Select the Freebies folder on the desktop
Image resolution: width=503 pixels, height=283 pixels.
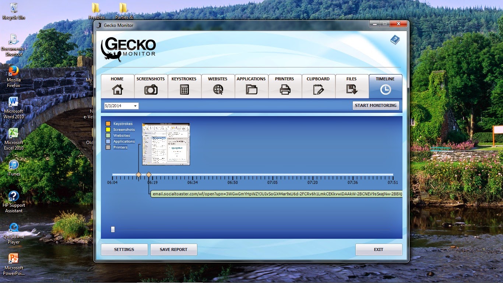click(96, 11)
